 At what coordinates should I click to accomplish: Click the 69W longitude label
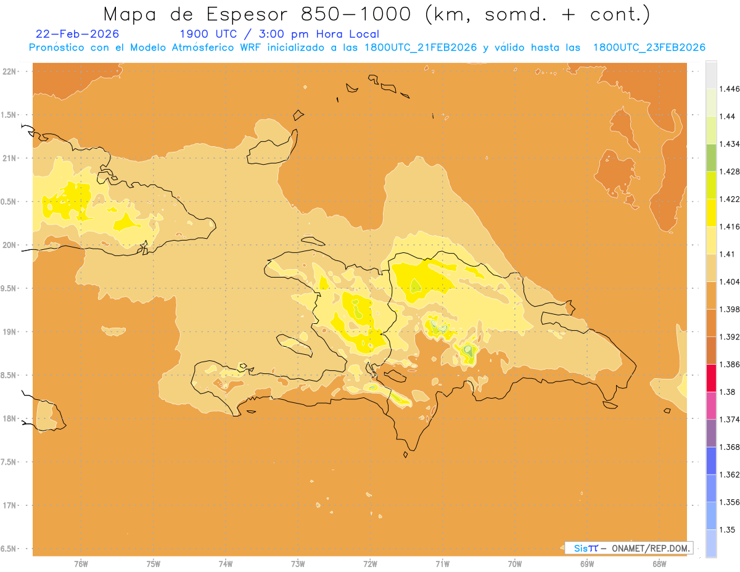(x=587, y=563)
